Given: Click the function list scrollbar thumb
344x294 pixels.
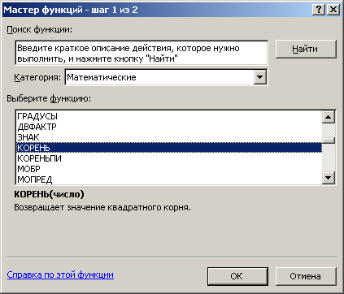Looking at the screenshot, I should click(x=329, y=141).
